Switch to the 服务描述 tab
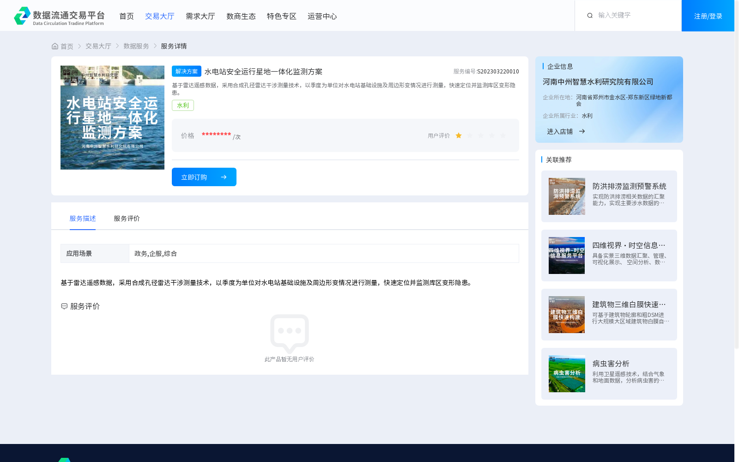This screenshot has width=739, height=462. (83, 219)
